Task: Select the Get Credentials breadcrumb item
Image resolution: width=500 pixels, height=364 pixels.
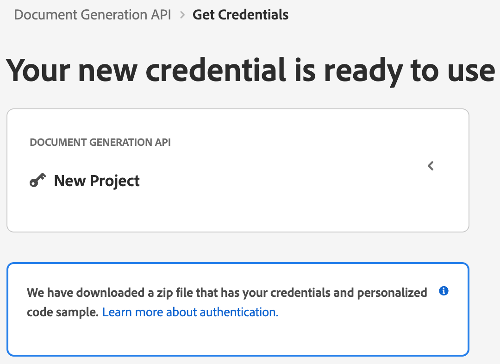Action: (x=240, y=15)
